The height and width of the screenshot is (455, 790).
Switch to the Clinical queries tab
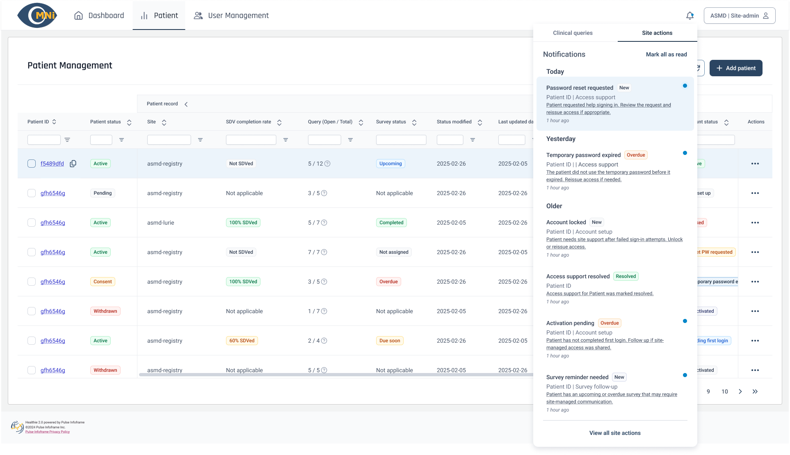tap(573, 33)
